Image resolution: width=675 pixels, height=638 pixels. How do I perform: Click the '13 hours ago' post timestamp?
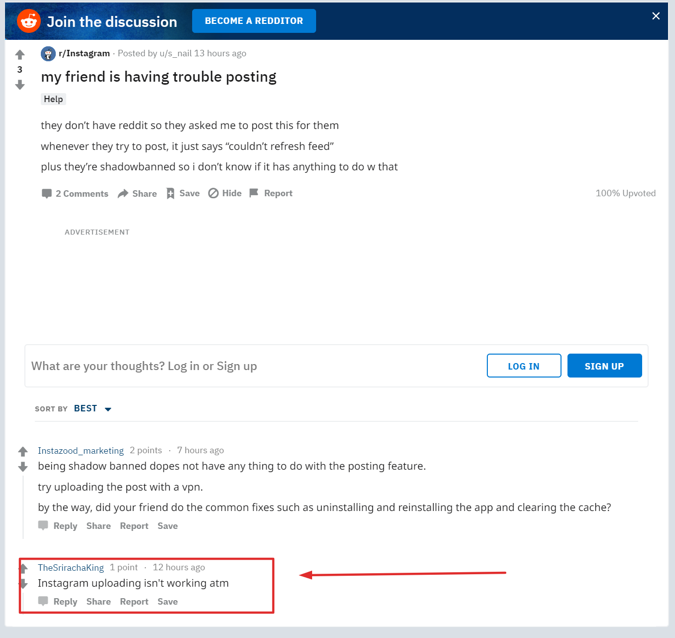point(220,53)
